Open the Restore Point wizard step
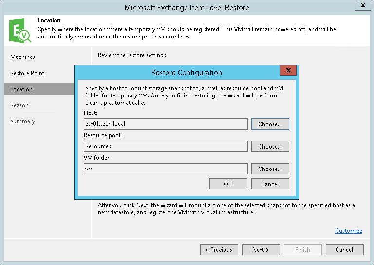The image size is (374, 265). coord(27,73)
